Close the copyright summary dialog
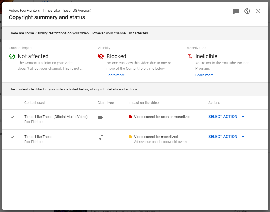The height and width of the screenshot is (212, 270). pos(258,11)
